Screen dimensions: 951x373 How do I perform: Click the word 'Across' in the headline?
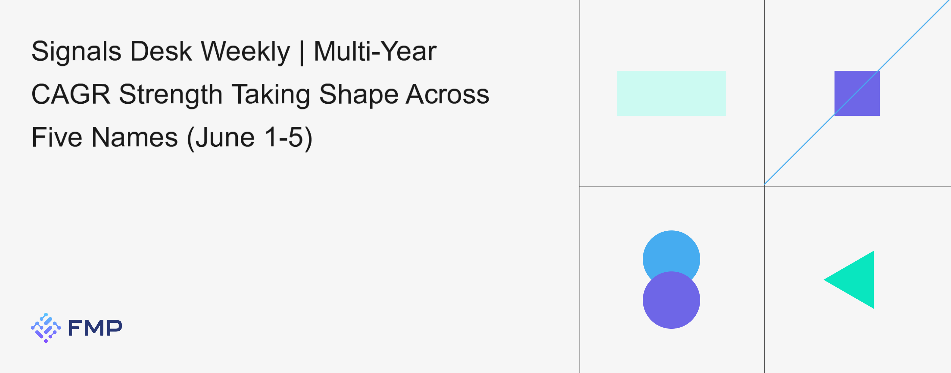[x=448, y=94]
